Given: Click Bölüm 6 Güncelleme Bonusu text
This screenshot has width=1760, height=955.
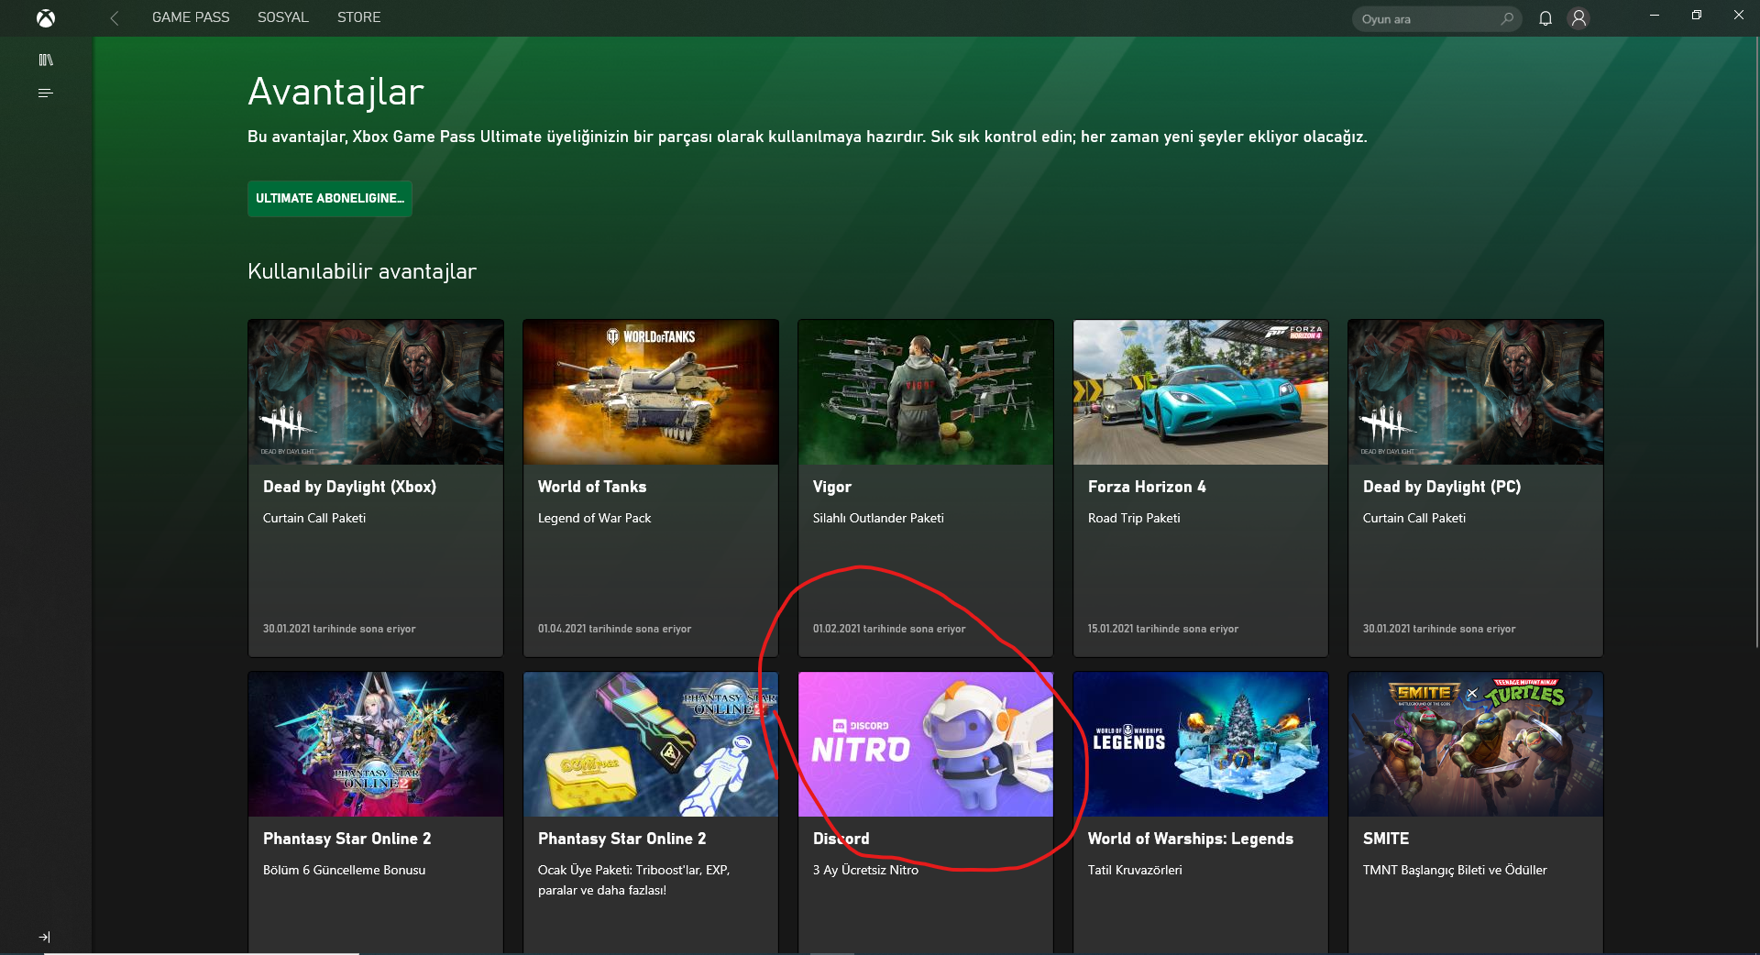Looking at the screenshot, I should [x=344, y=870].
